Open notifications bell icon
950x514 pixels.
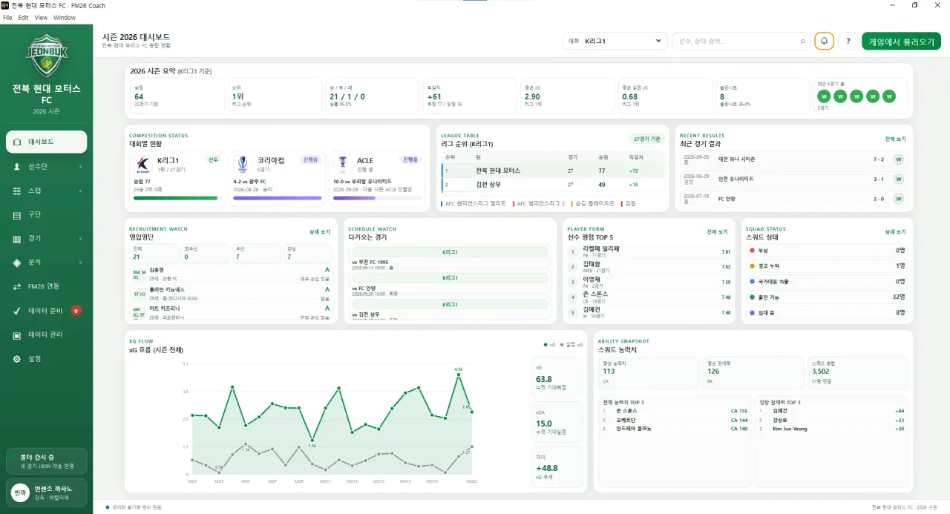coord(824,42)
